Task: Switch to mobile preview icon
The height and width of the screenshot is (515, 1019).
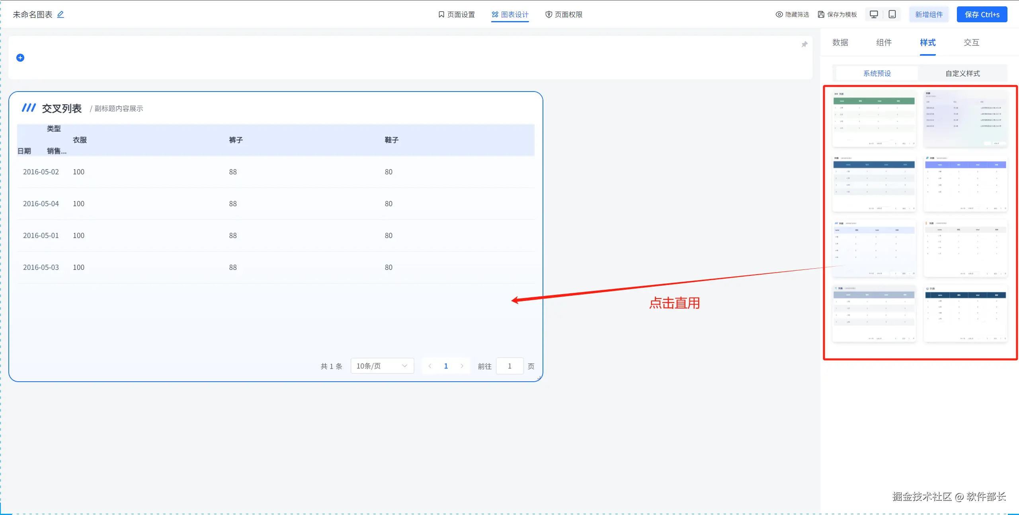Action: pos(892,14)
